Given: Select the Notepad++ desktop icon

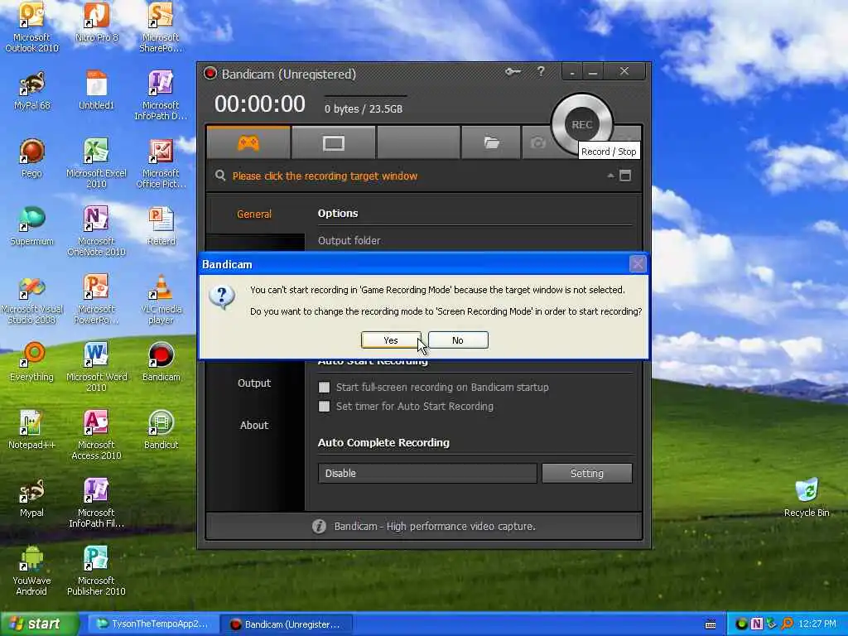Looking at the screenshot, I should (x=32, y=430).
